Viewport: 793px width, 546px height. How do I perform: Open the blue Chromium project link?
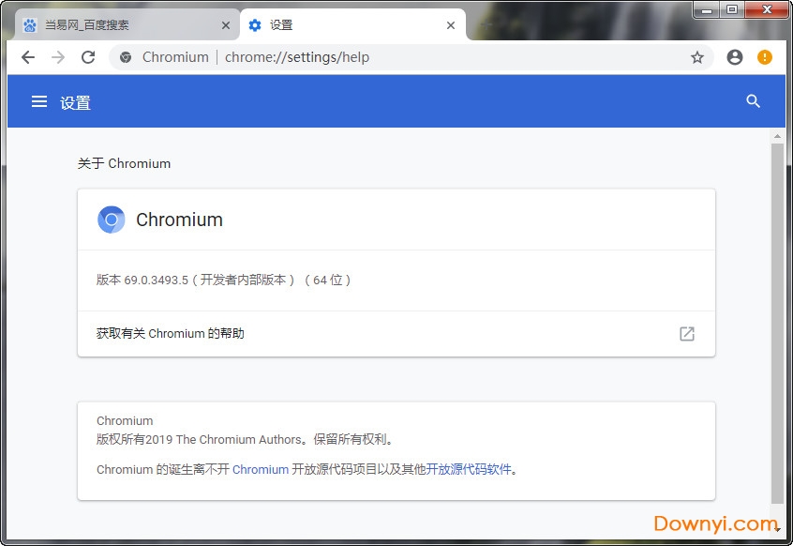[261, 470]
